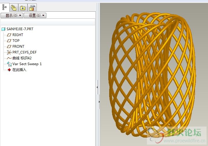Open the Folder Browser tab
208x146 pixels.
(14, 8)
